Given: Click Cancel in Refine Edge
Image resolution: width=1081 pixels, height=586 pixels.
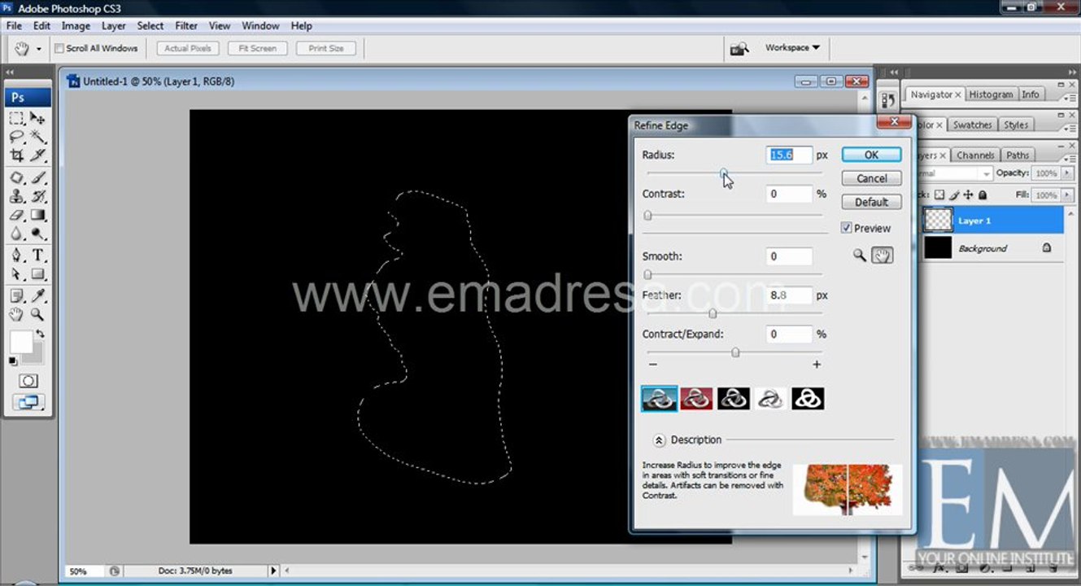Looking at the screenshot, I should point(871,178).
